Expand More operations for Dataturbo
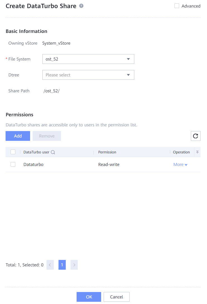 (x=180, y=165)
